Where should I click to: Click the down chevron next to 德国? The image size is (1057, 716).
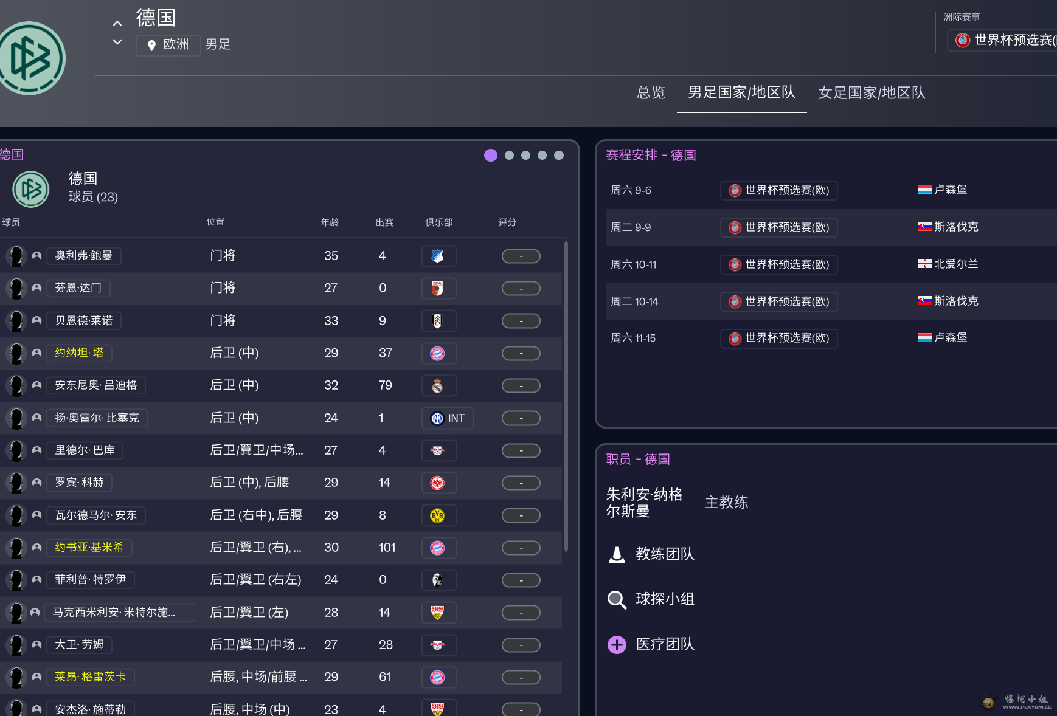click(117, 42)
